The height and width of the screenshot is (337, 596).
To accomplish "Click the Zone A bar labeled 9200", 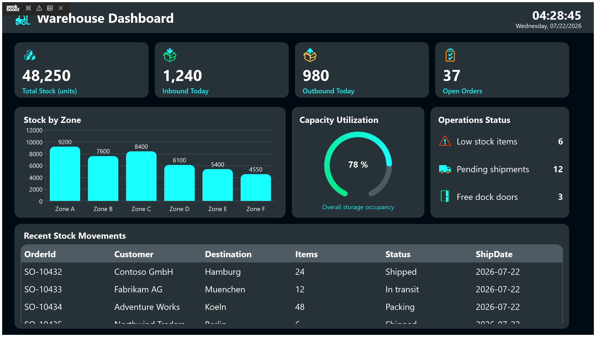I will (65, 174).
